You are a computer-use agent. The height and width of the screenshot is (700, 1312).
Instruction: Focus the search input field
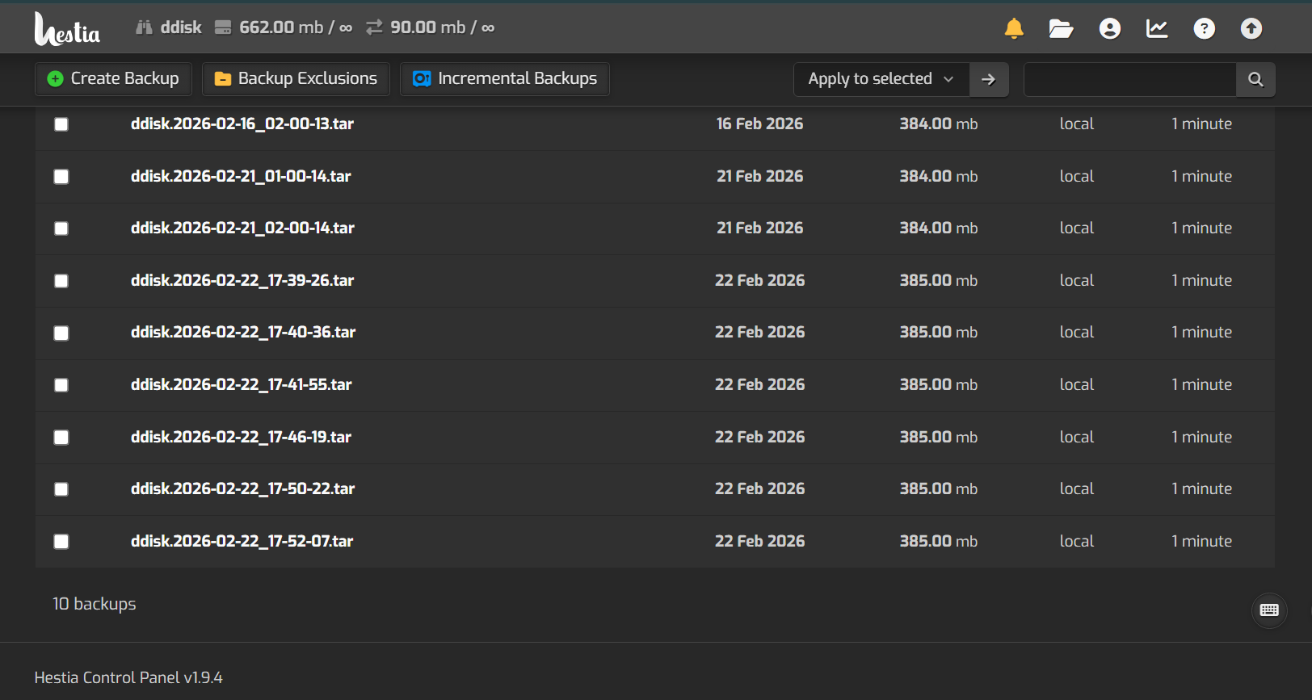pos(1129,79)
